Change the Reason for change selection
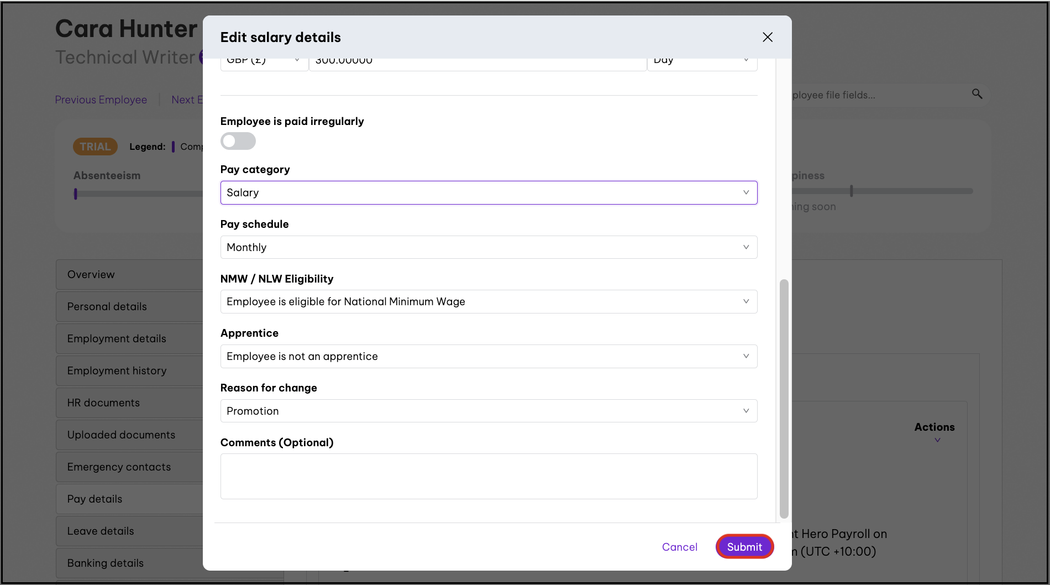Screen dimensions: 1050x585 tap(489, 411)
